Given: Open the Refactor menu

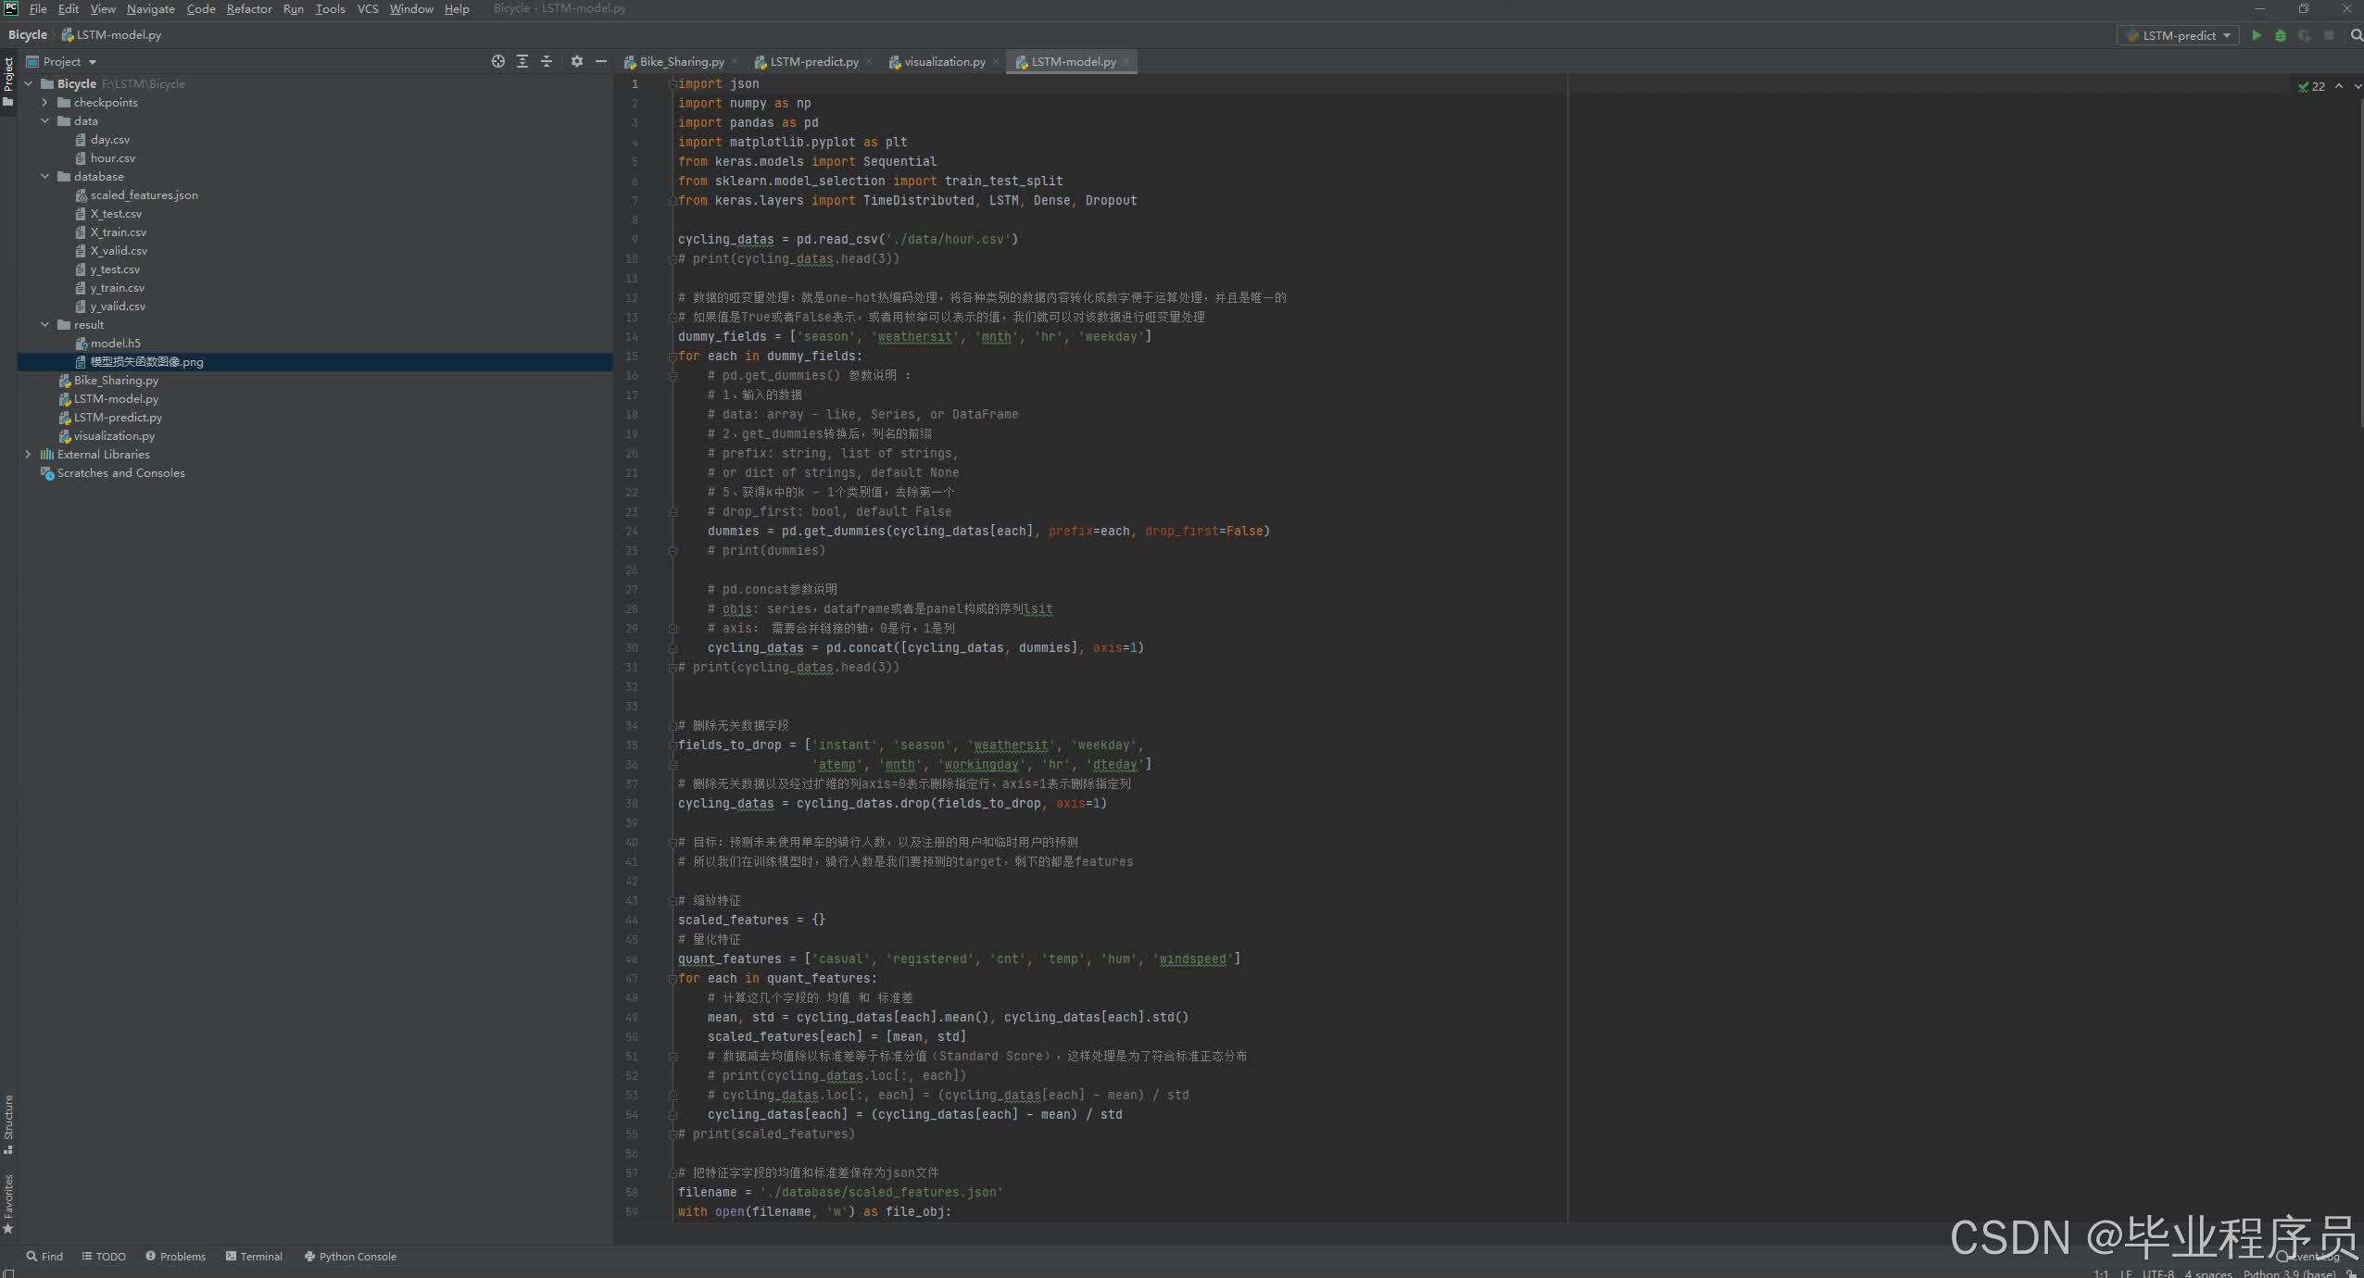Looking at the screenshot, I should tap(249, 8).
